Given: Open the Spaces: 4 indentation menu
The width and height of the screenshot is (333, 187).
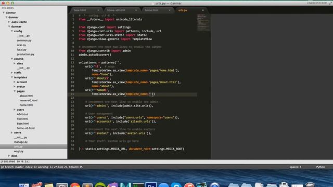Looking at the screenshot, I should (x=296, y=167).
